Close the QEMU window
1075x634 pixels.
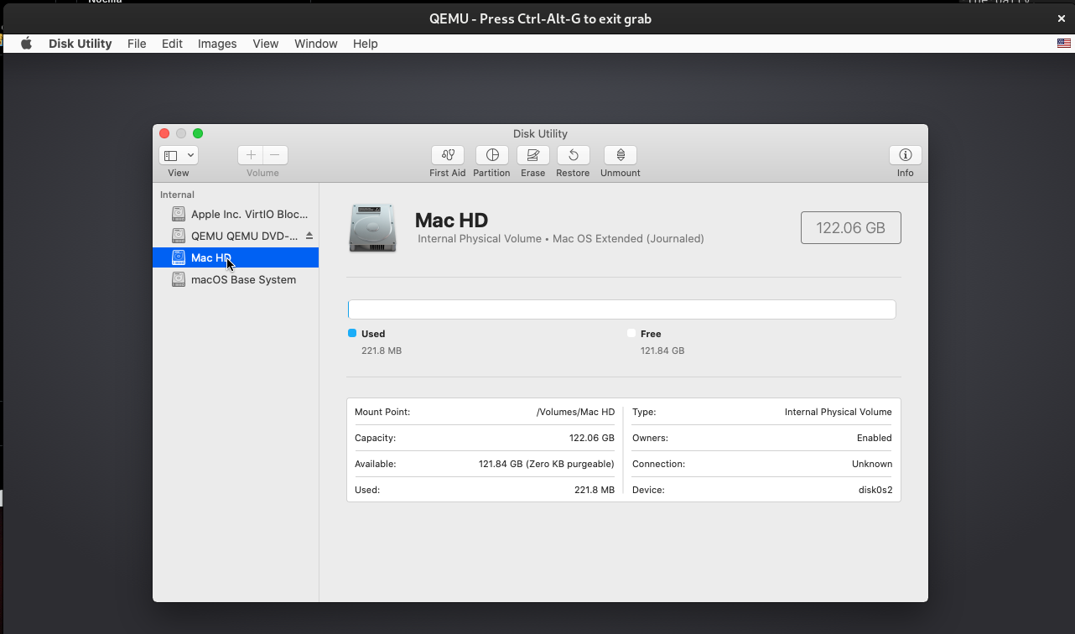[1062, 18]
